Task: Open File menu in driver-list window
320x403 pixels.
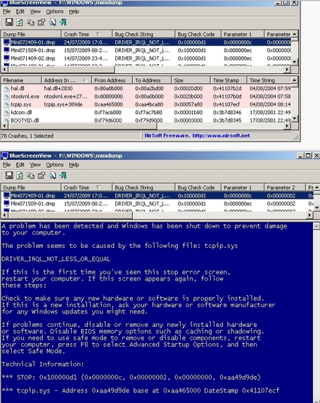Action: coord(6,11)
